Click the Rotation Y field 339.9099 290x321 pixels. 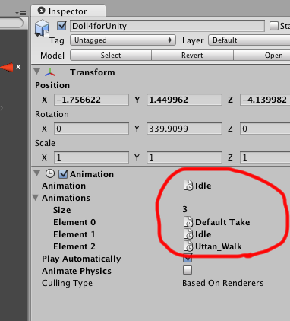coord(184,129)
